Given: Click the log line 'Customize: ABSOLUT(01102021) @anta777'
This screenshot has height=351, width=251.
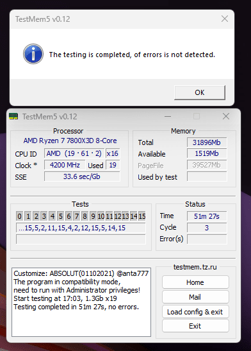Looking at the screenshot, I should pyautogui.click(x=81, y=273).
